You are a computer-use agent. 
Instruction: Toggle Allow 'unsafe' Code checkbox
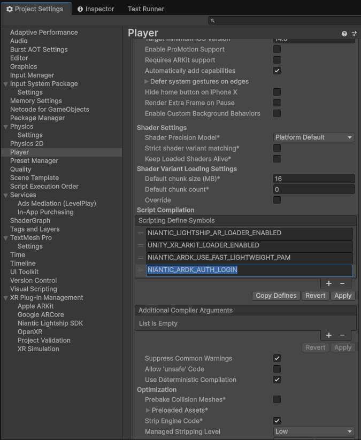tap(277, 369)
